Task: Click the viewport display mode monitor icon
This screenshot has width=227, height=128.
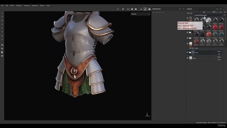Action: click(x=128, y=9)
